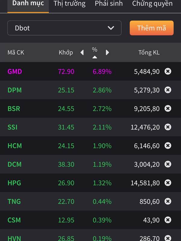Click the left arrow next to Khớp
This screenshot has width=181, height=241.
82,52
